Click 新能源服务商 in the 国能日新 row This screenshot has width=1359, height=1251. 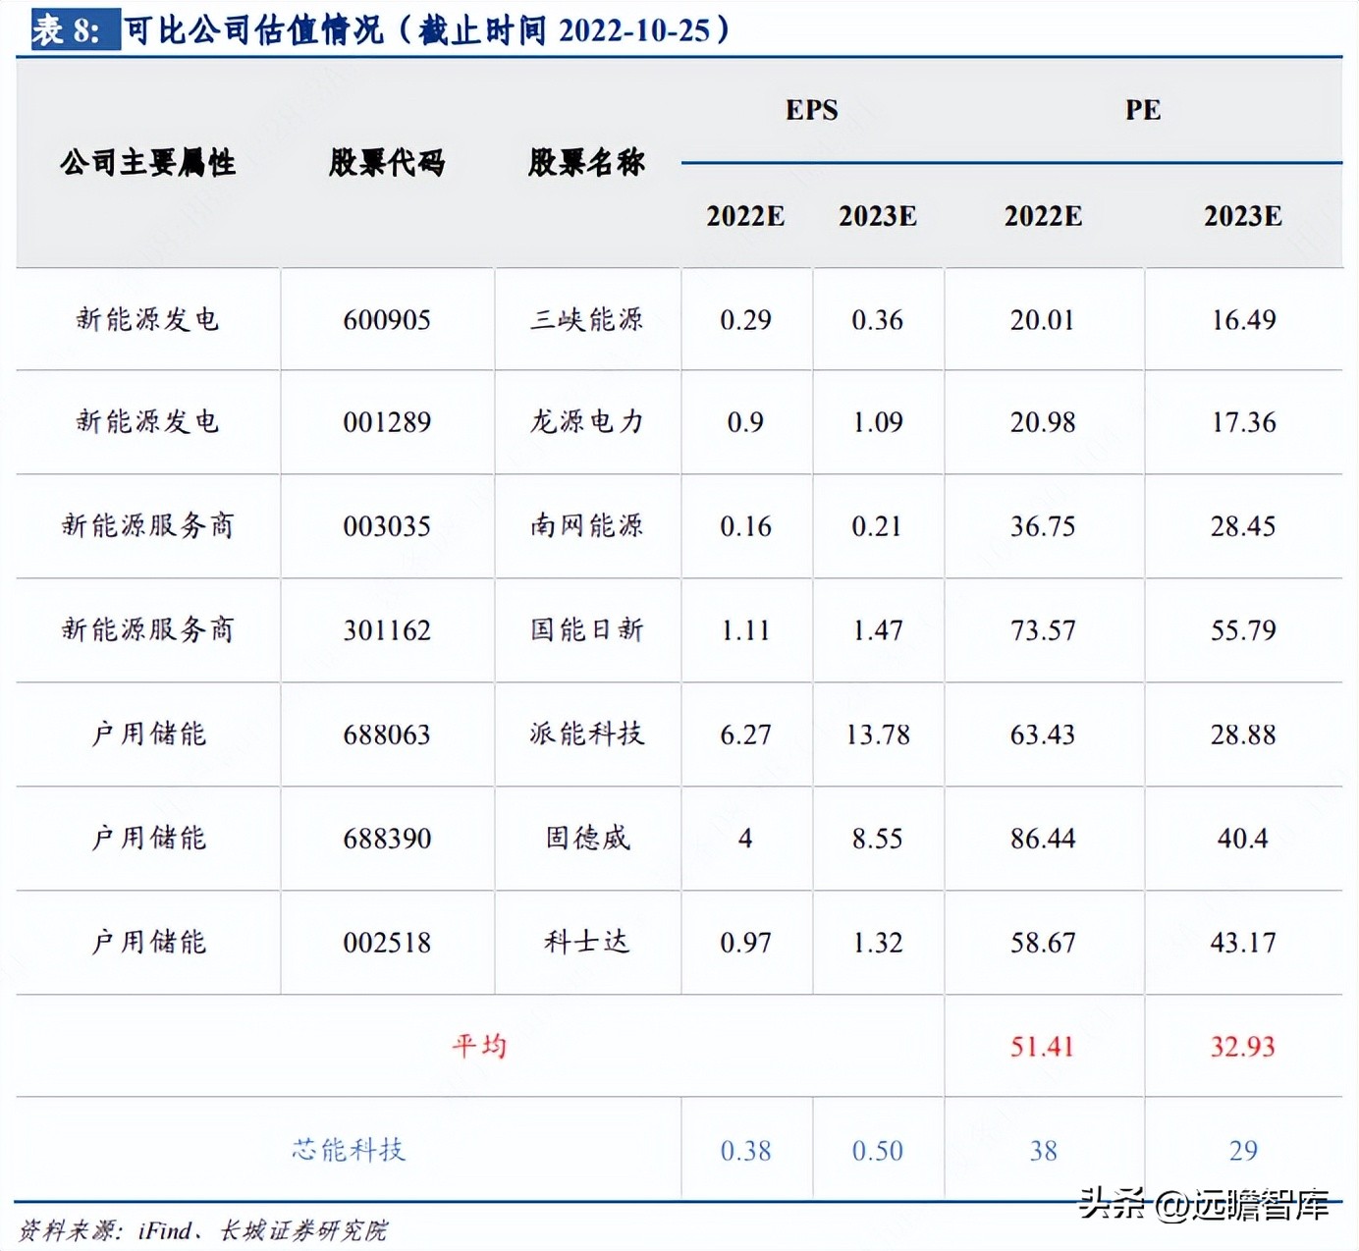[148, 630]
